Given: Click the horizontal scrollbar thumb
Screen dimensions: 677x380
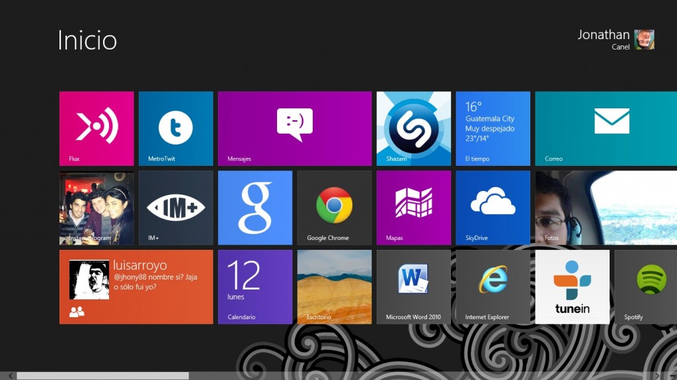Looking at the screenshot, I should pos(102,376).
